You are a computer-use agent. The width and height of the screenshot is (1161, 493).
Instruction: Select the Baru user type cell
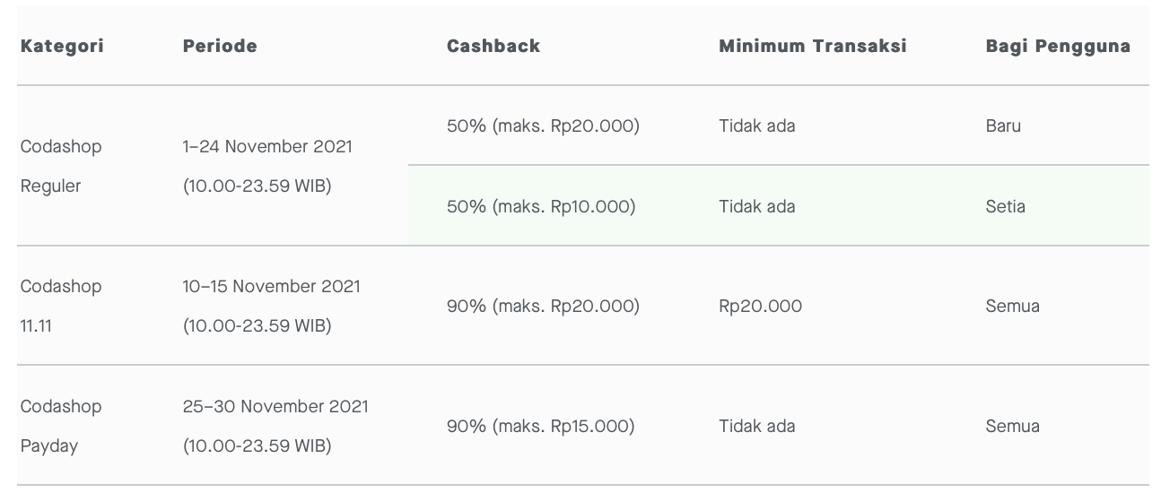click(1003, 125)
